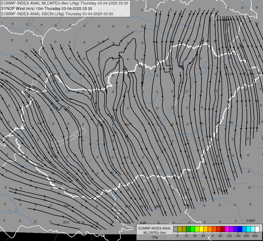
Task: Select the white legend swatch
Action: [257, 229]
